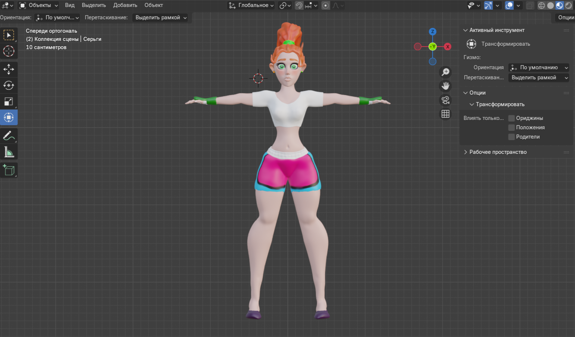
Task: Enable the Родители checkbox
Action: pyautogui.click(x=512, y=137)
